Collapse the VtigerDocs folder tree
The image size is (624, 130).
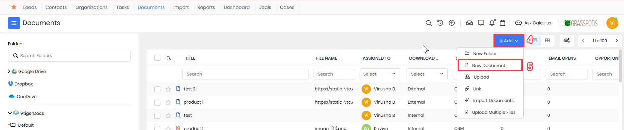pyautogui.click(x=10, y=113)
